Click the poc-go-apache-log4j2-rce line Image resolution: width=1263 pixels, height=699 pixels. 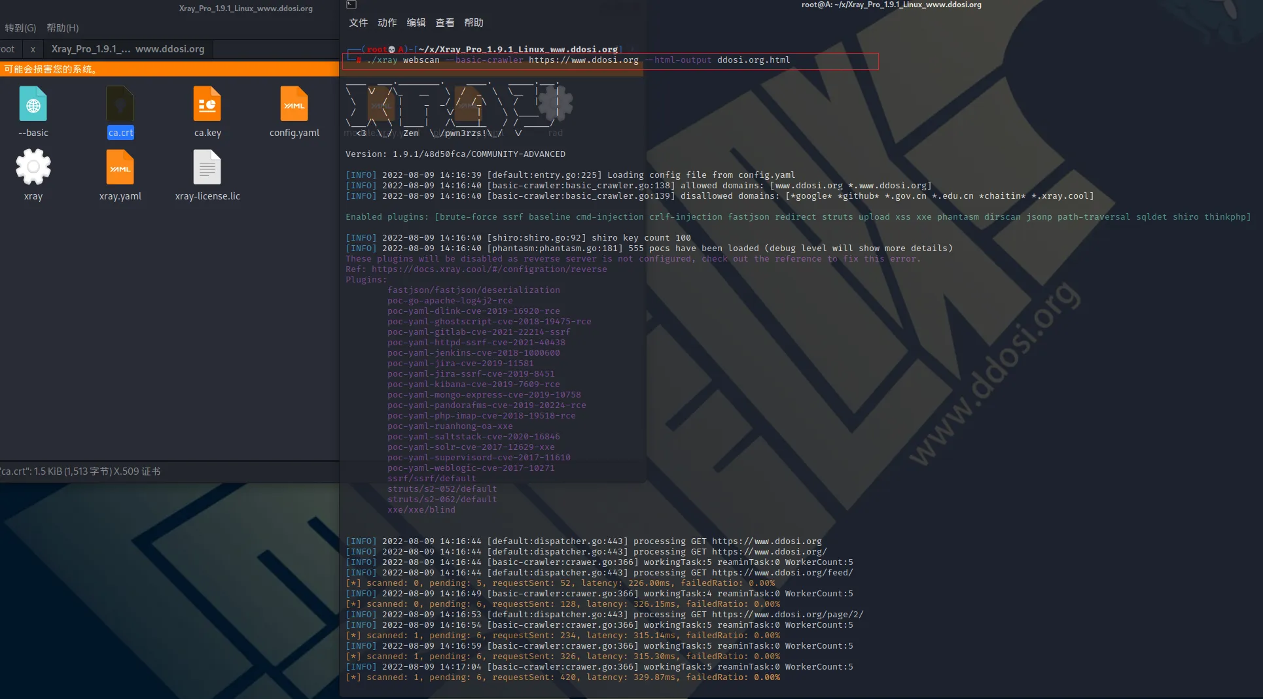click(x=450, y=301)
